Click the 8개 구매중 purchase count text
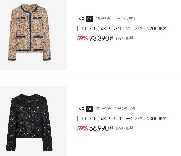 tap(103, 108)
